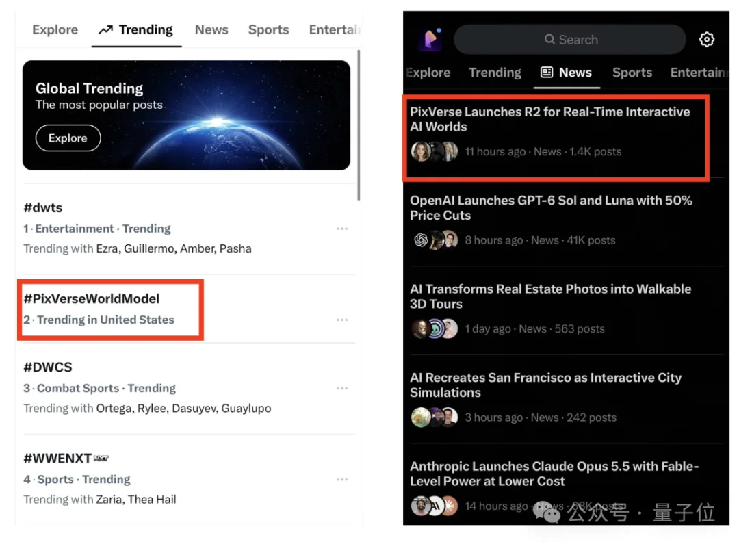The width and height of the screenshot is (739, 542).
Task: Open more options for #PixVerseWorldModel trend
Action: 342,320
